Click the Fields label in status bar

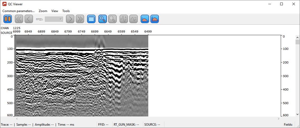pos(288,125)
